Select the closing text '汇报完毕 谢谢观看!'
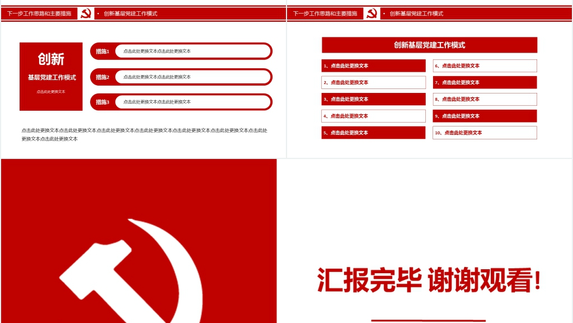Screen dimensions: 573x323 tap(429, 280)
